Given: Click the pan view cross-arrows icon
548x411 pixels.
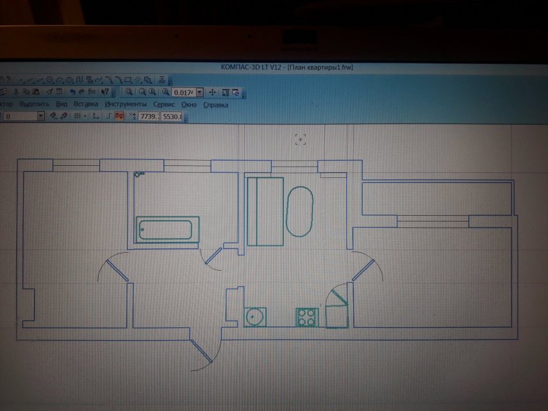Looking at the screenshot, I should 213,92.
